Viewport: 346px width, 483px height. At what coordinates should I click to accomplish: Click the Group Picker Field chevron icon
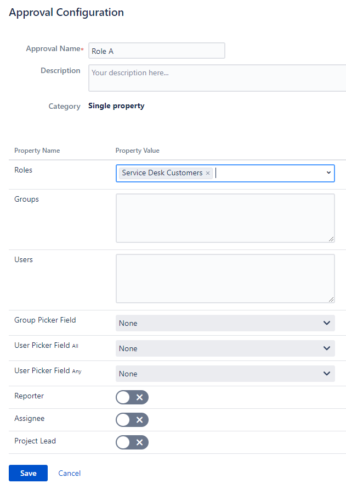click(327, 323)
